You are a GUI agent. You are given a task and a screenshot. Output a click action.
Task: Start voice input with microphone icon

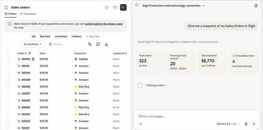click(246, 124)
